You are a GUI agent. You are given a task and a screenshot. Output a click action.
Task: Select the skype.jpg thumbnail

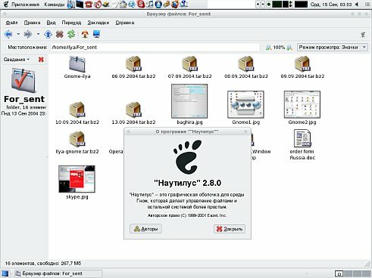coord(77,179)
